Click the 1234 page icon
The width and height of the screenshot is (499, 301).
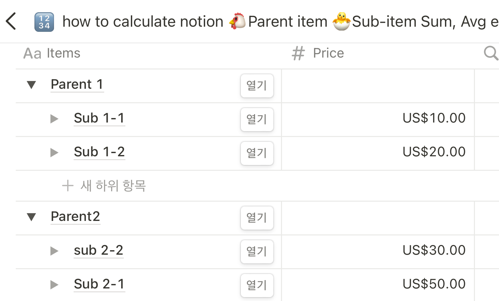[x=44, y=22]
